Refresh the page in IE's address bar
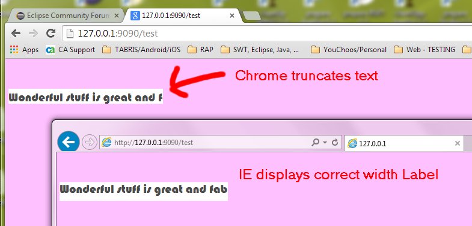 335,142
